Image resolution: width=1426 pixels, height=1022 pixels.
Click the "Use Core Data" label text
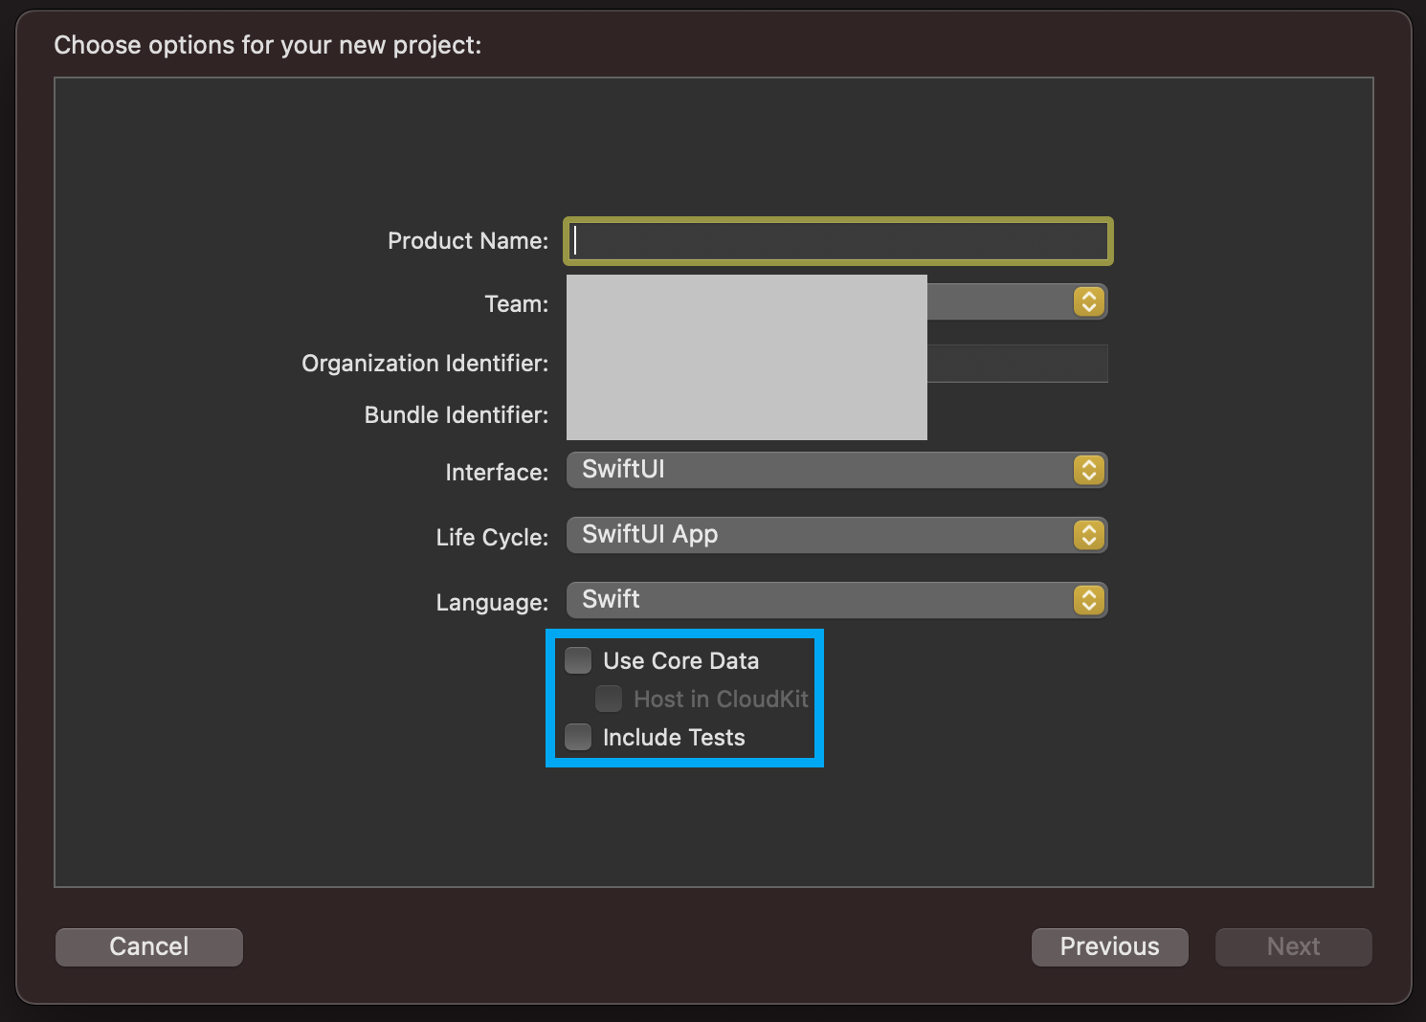pos(680,661)
